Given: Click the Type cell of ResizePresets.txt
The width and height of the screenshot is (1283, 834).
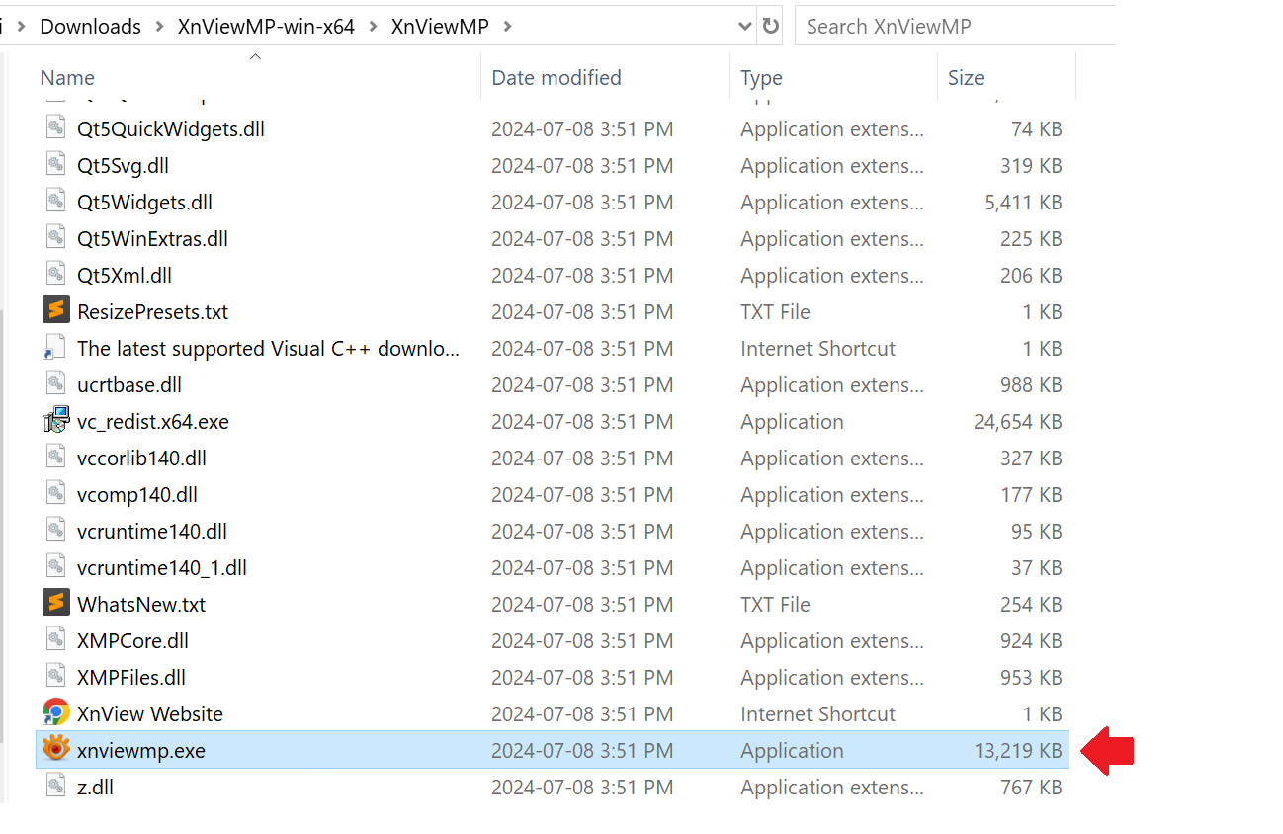Looking at the screenshot, I should [775, 312].
